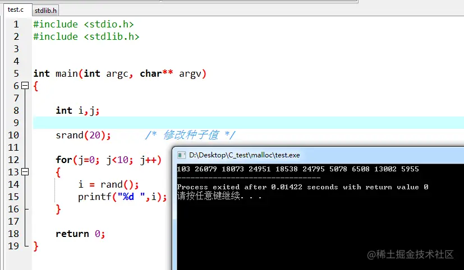Image resolution: width=464 pixels, height=270 pixels.
Task: Click the i = rand(); statement
Action: click(x=108, y=185)
